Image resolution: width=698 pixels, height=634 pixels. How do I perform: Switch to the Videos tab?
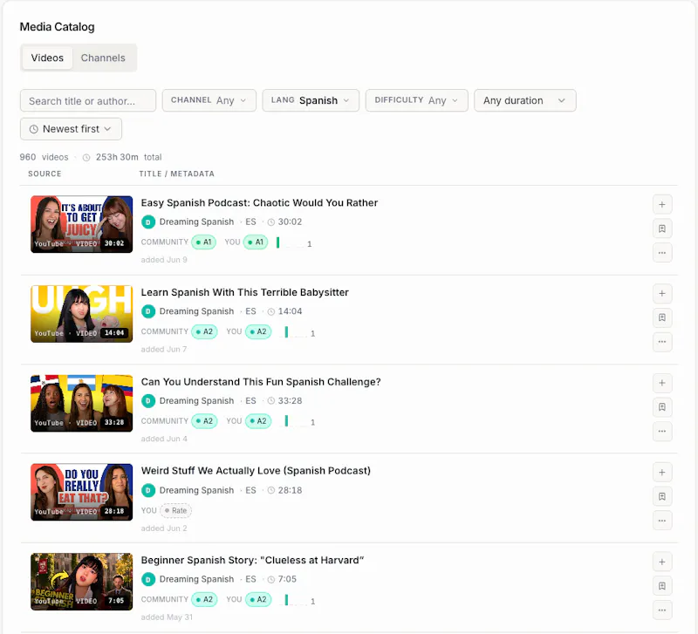click(47, 58)
